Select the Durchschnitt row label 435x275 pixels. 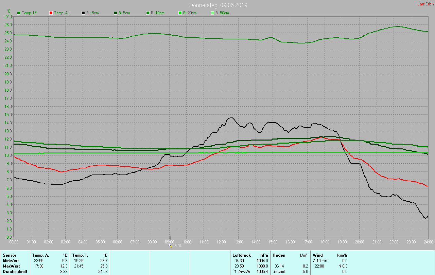14,272
